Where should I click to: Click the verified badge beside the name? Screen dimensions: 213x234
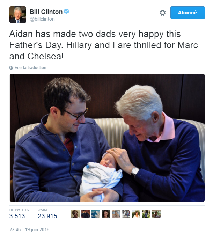(x=66, y=12)
